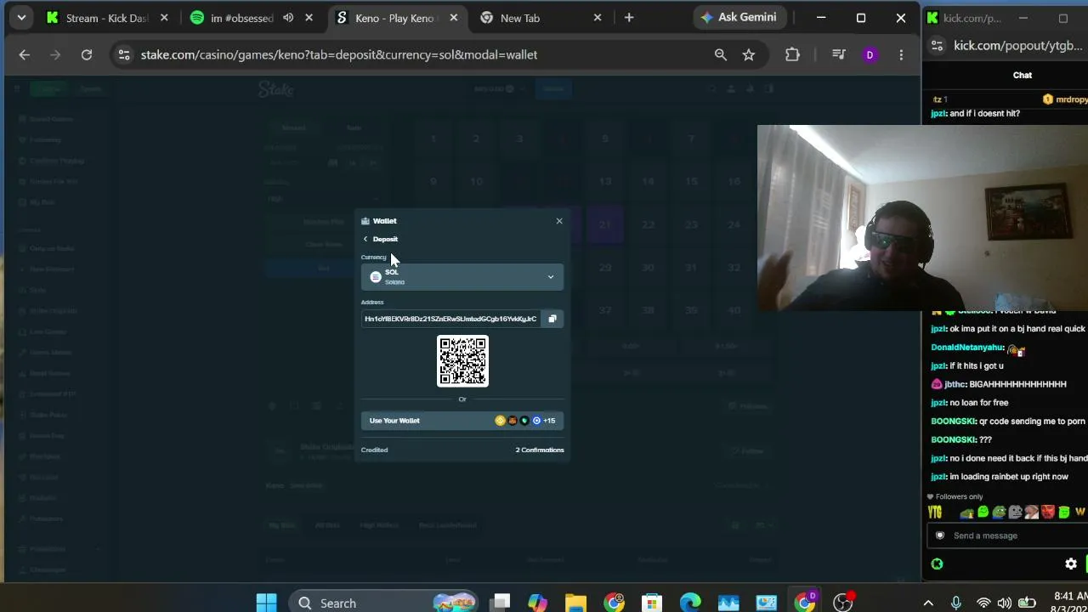This screenshot has height=612, width=1088.
Task: Reload the stake.com page
Action: pos(87,54)
